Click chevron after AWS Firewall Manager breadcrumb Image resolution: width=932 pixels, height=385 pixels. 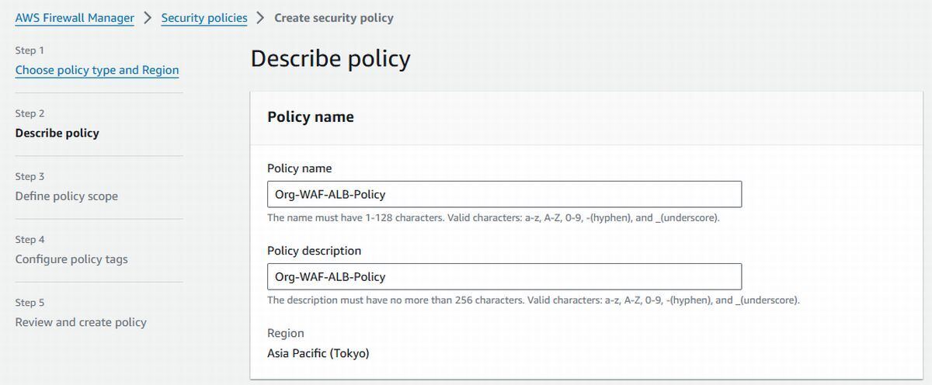tap(148, 18)
